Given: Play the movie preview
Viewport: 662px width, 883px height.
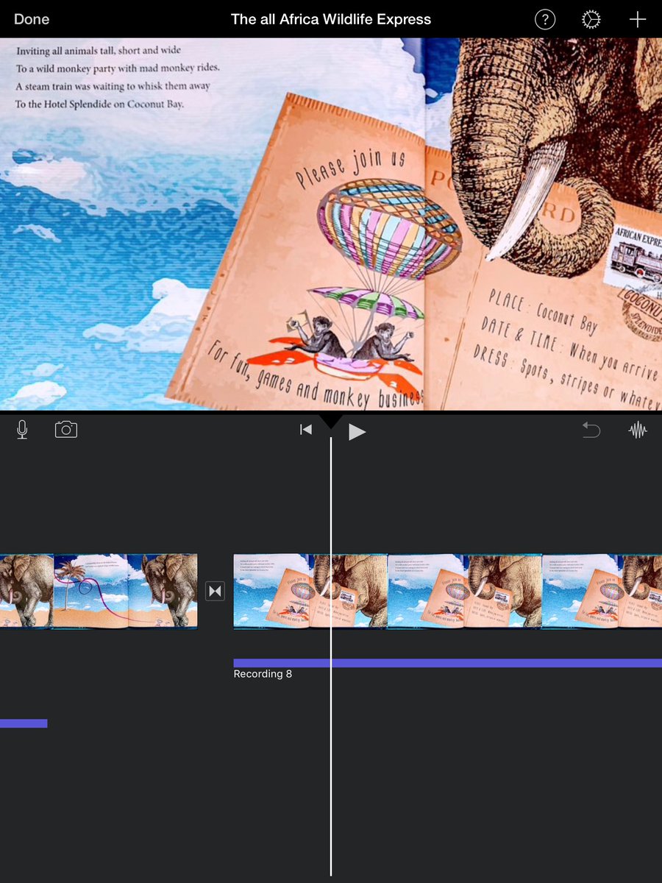Looking at the screenshot, I should (357, 431).
